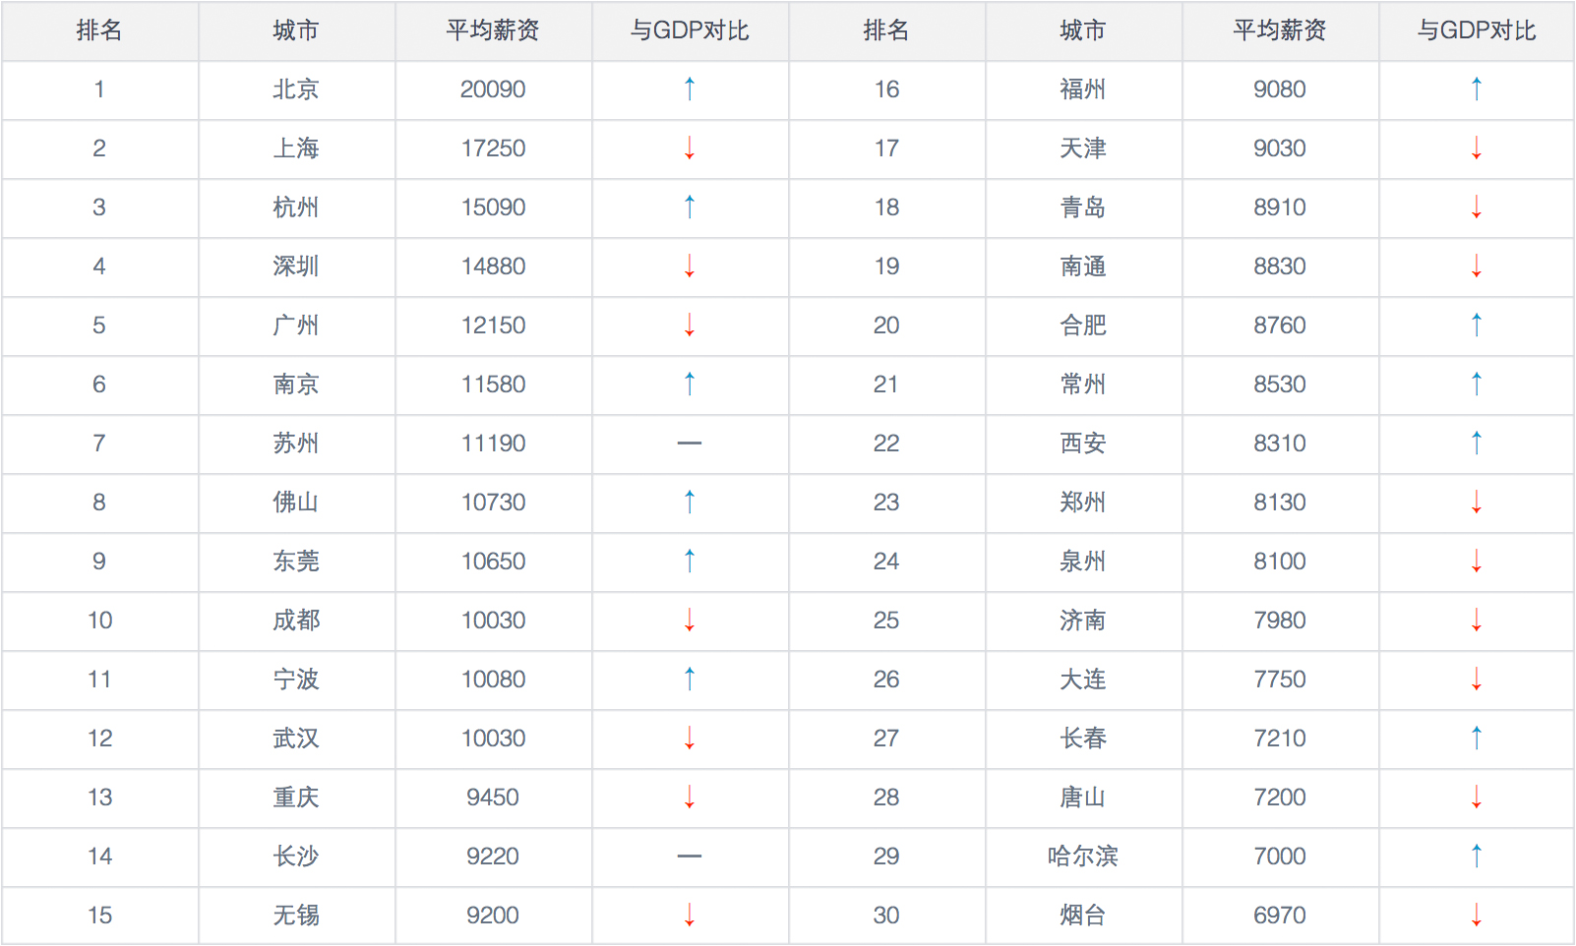Click the up arrow in the 长春 row
1576x946 pixels.
click(1477, 739)
